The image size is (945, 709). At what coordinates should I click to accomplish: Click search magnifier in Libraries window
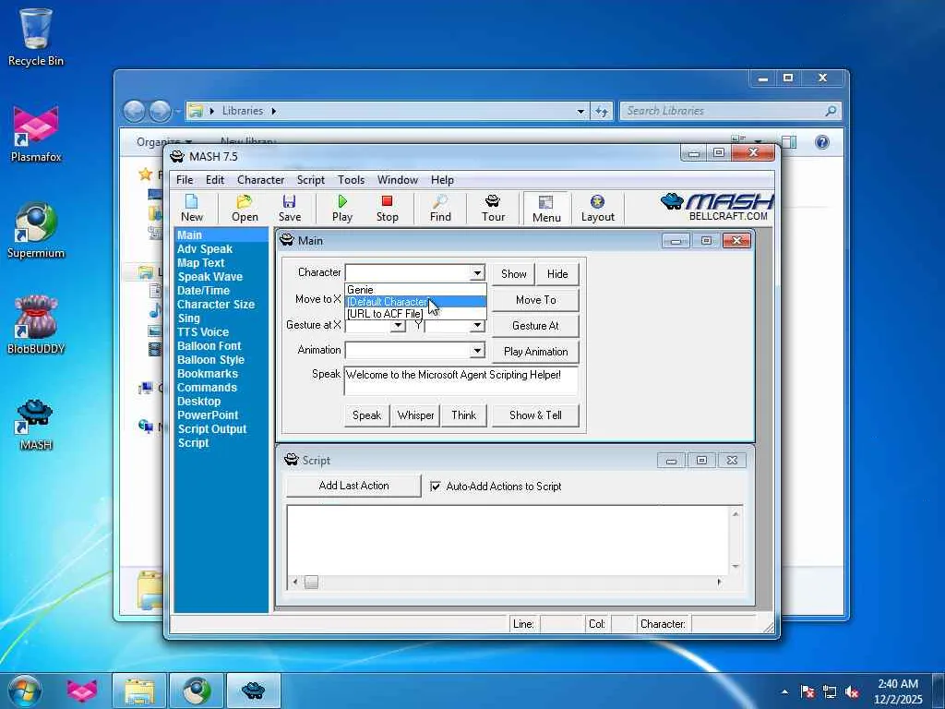(831, 111)
